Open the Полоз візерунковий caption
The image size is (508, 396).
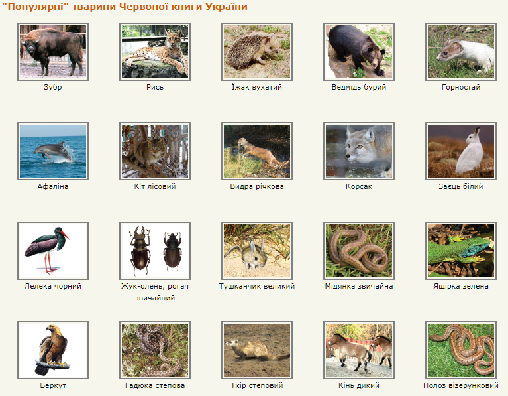pyautogui.click(x=461, y=386)
